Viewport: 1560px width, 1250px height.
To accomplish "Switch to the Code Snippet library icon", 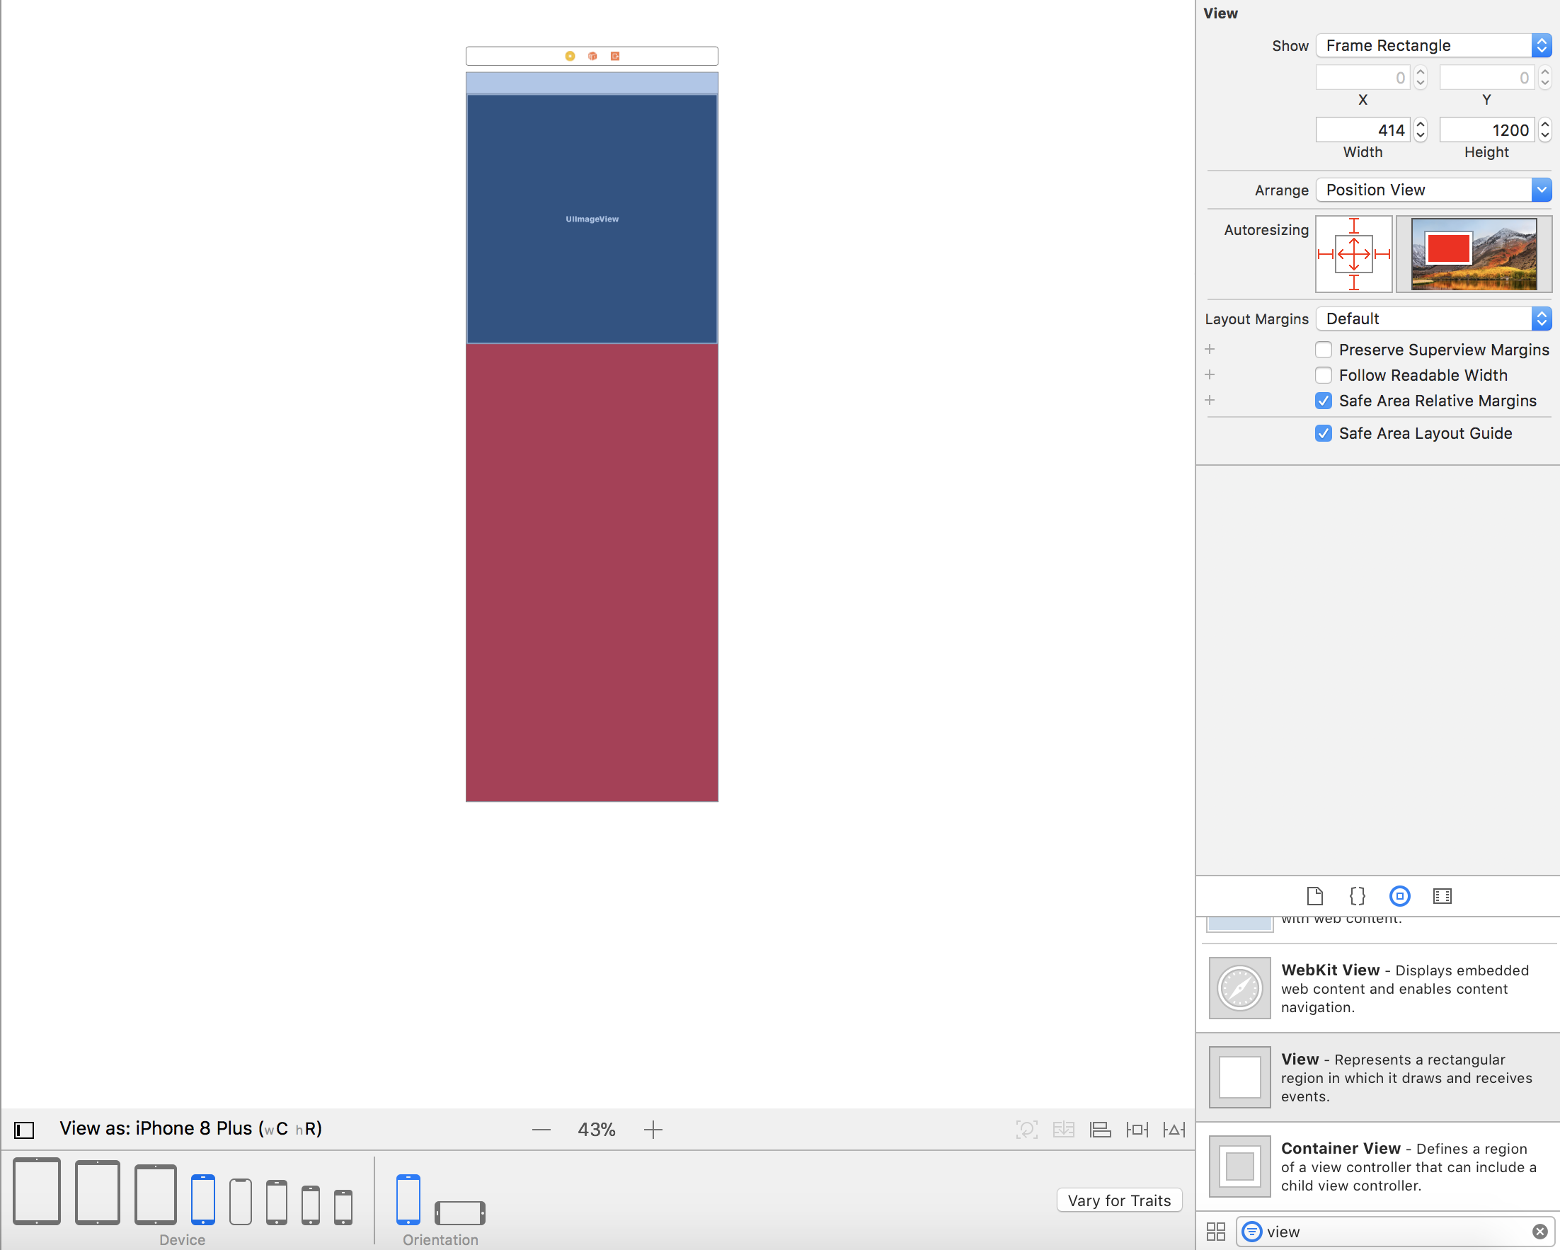I will 1358,896.
